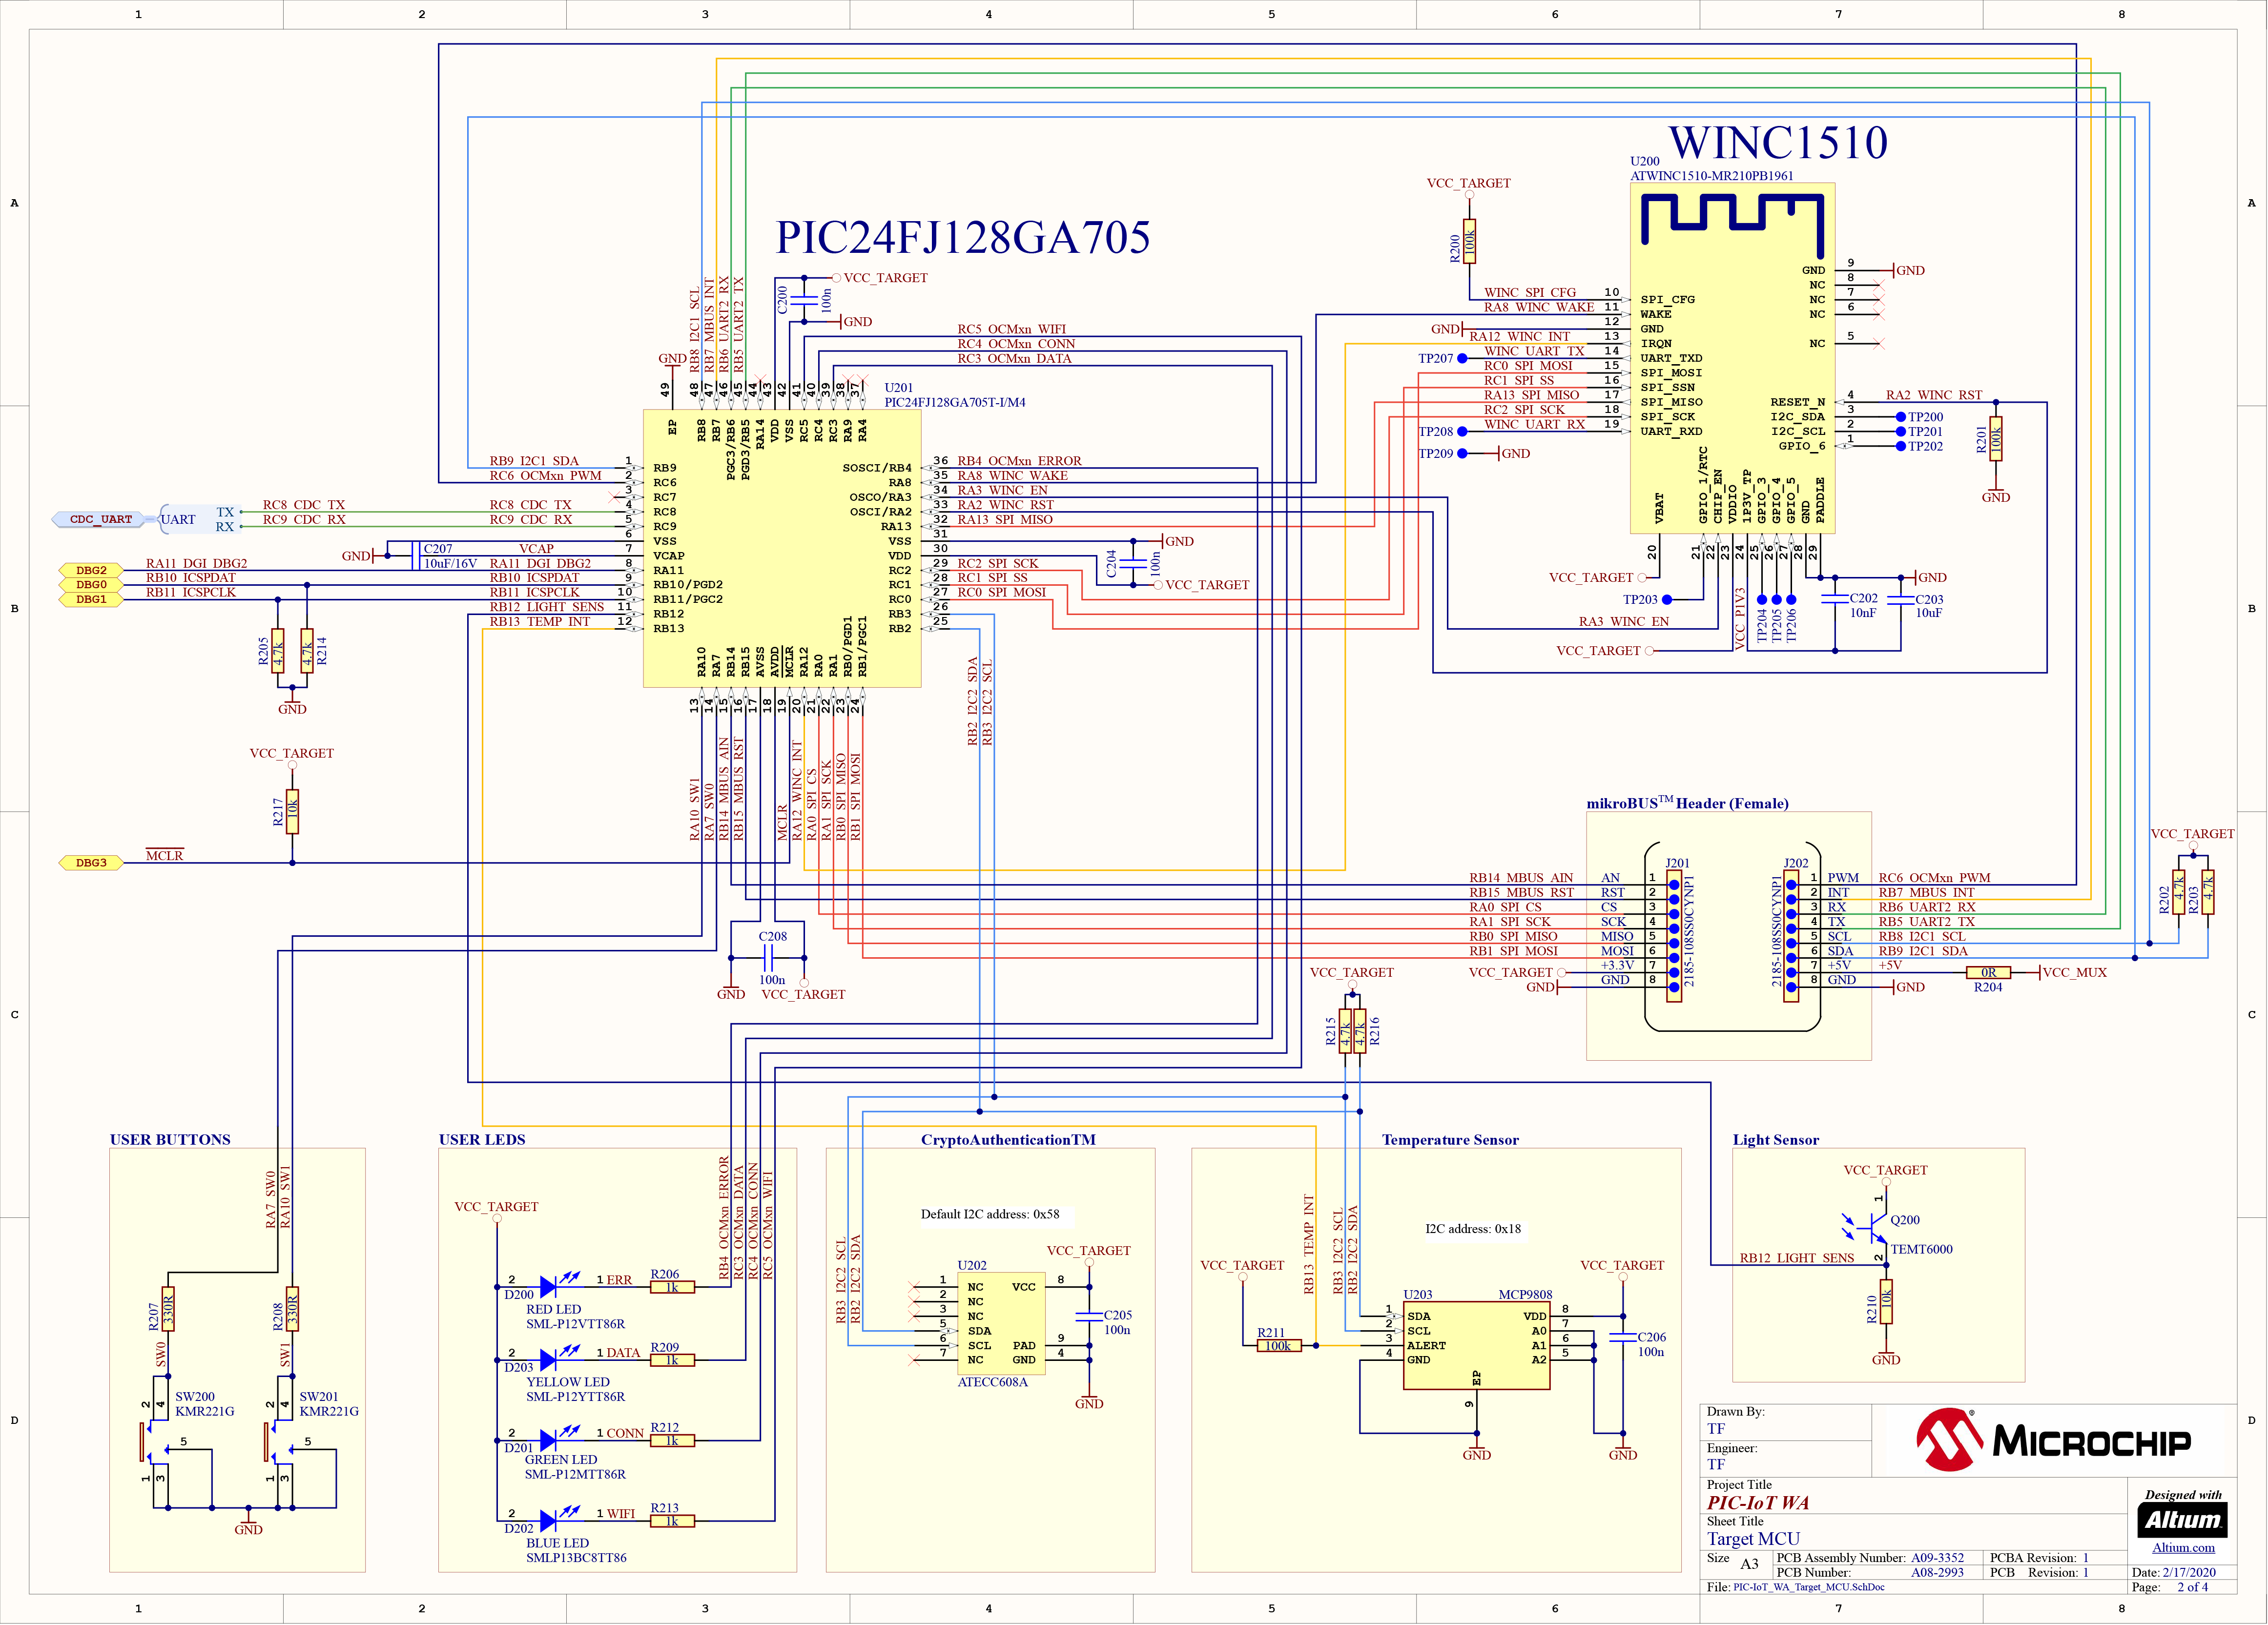
Task: Select the R211 100k resistor
Action: click(x=1279, y=1345)
